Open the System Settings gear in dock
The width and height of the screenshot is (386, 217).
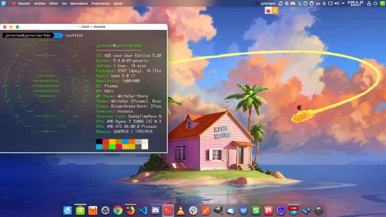[105, 211]
